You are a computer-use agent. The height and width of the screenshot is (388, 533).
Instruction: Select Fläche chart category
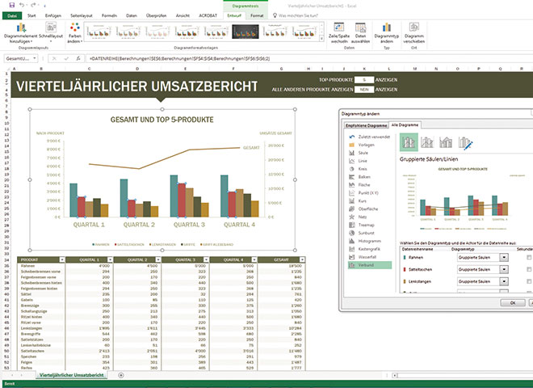359,185
